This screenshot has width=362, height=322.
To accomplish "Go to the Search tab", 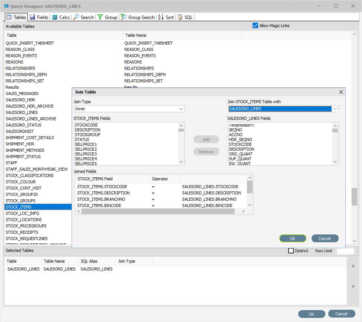I will pyautogui.click(x=83, y=17).
